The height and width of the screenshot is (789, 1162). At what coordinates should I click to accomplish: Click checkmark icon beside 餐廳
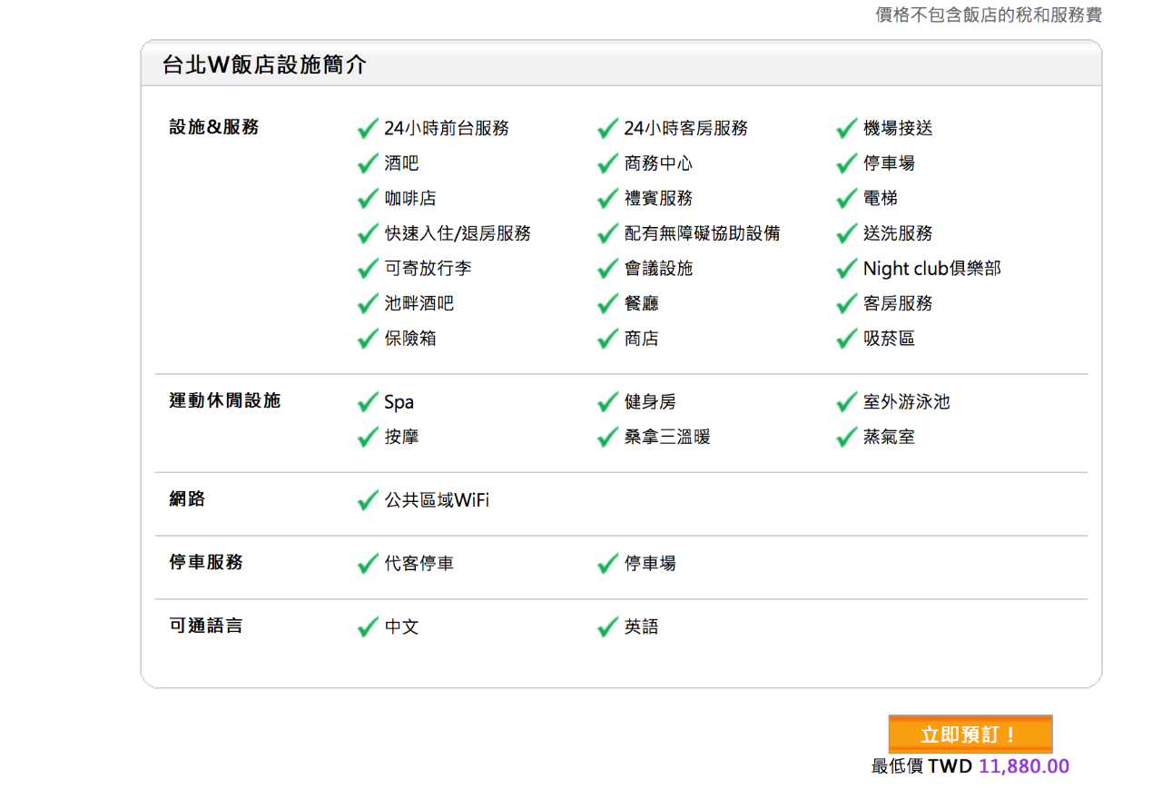tap(607, 303)
